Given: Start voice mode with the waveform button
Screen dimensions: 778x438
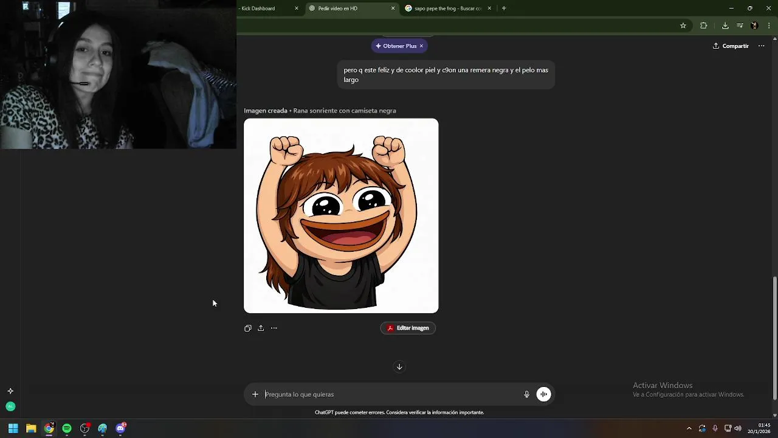Looking at the screenshot, I should pos(543,394).
